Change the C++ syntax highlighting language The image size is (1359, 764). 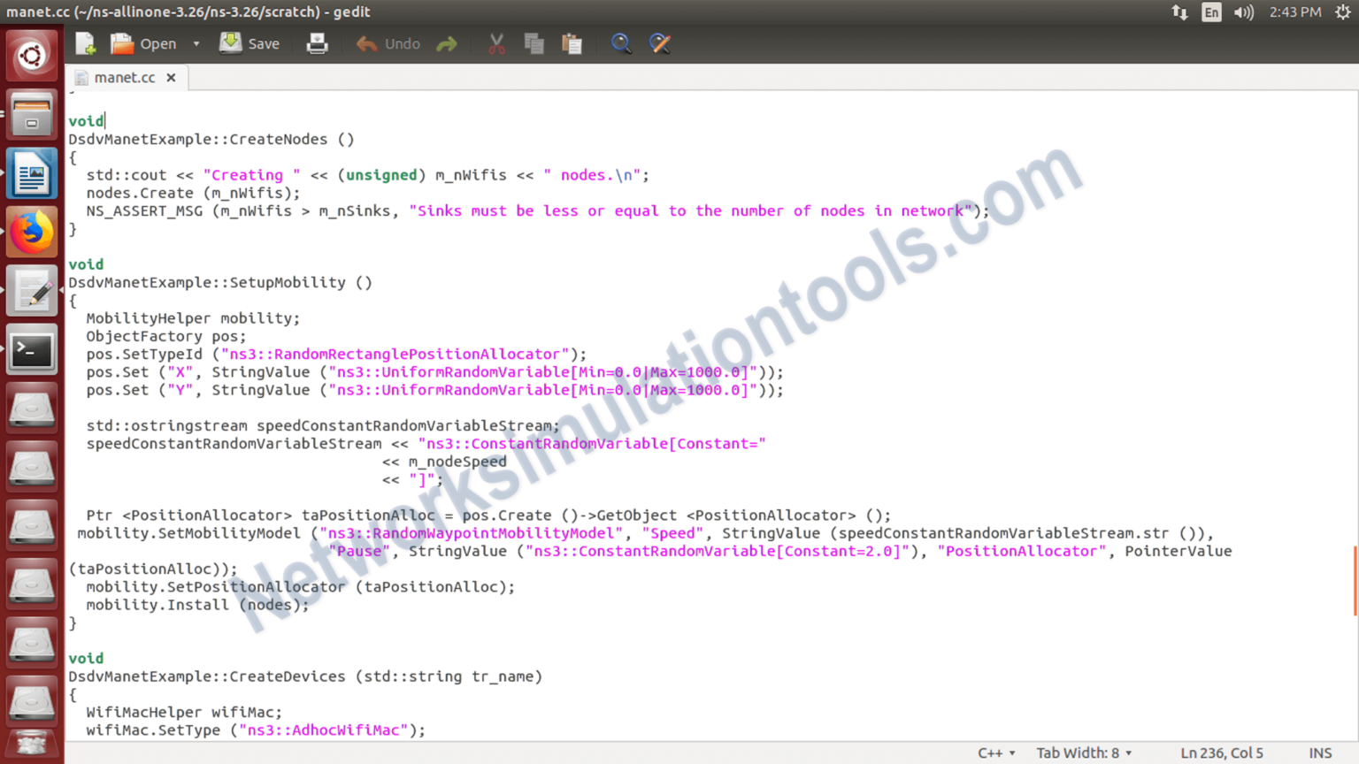(994, 753)
